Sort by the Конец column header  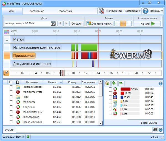coord(72,82)
